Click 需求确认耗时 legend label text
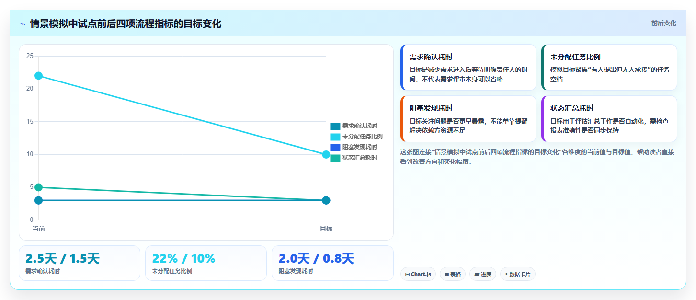696x300 pixels. (x=359, y=126)
